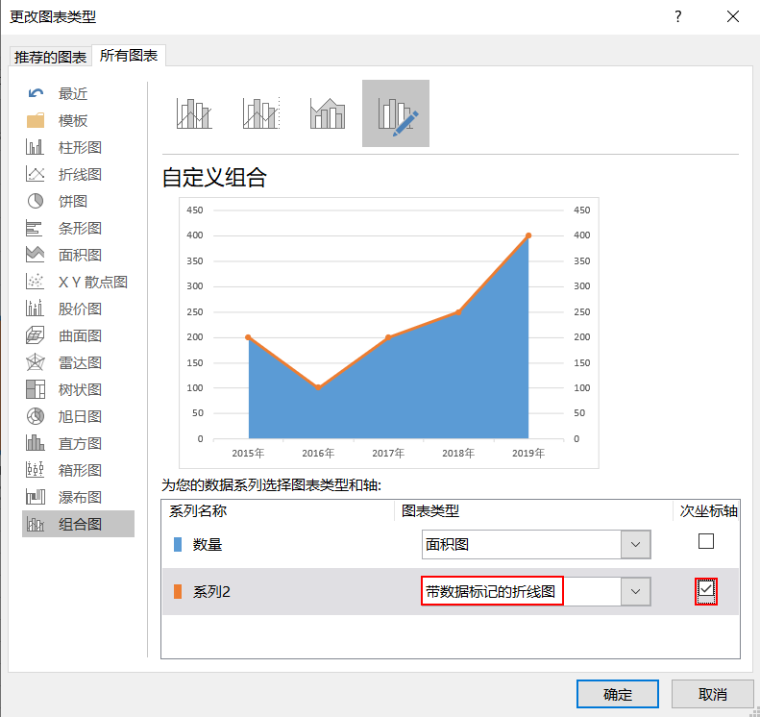Select the 数量 series row name
This screenshot has width=760, height=717.
(208, 544)
